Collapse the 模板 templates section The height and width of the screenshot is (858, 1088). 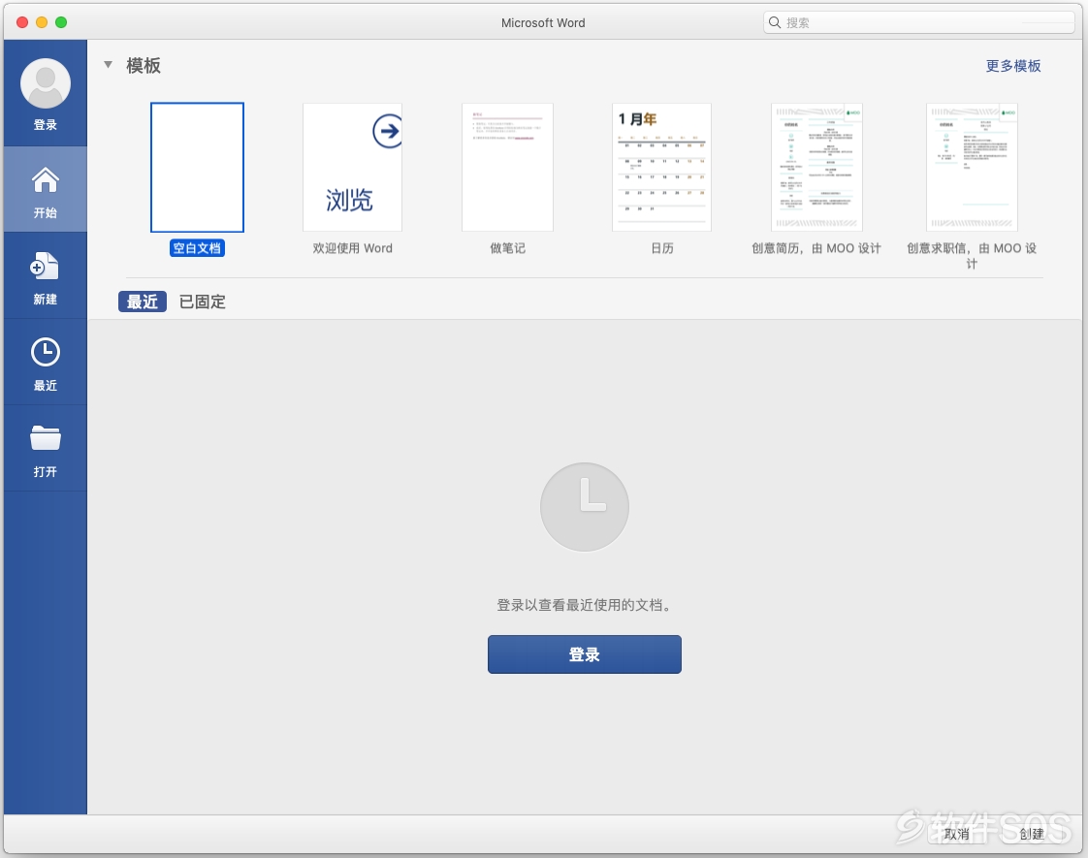tap(109, 65)
